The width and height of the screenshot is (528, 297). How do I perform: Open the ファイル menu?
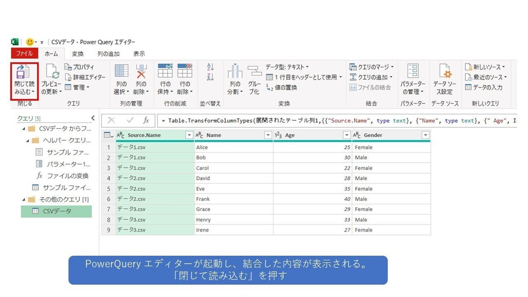tap(24, 53)
